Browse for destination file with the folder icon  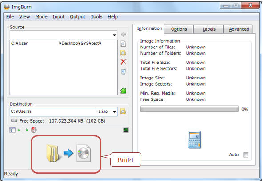click(123, 111)
